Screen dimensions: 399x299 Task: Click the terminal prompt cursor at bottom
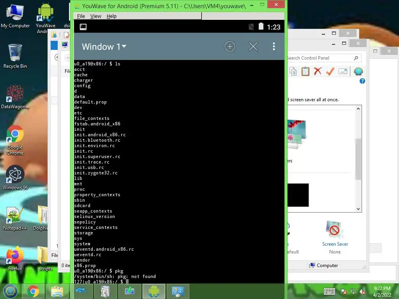[127, 281]
